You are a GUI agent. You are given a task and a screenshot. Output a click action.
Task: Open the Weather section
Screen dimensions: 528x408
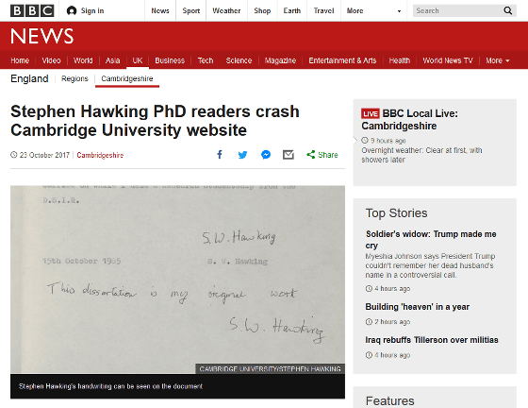(x=226, y=10)
